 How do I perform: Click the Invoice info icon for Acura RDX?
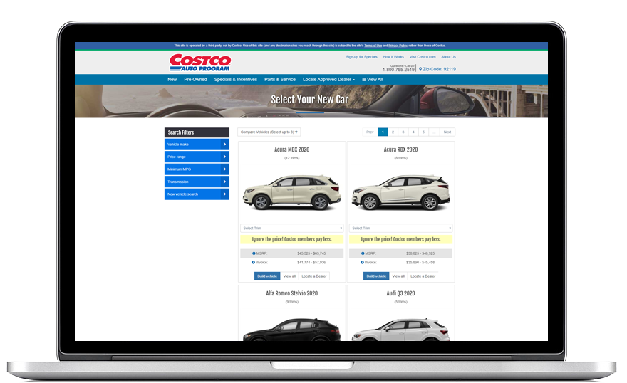[x=363, y=263]
